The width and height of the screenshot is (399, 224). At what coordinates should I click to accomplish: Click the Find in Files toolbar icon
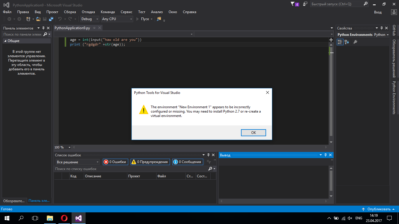click(159, 19)
